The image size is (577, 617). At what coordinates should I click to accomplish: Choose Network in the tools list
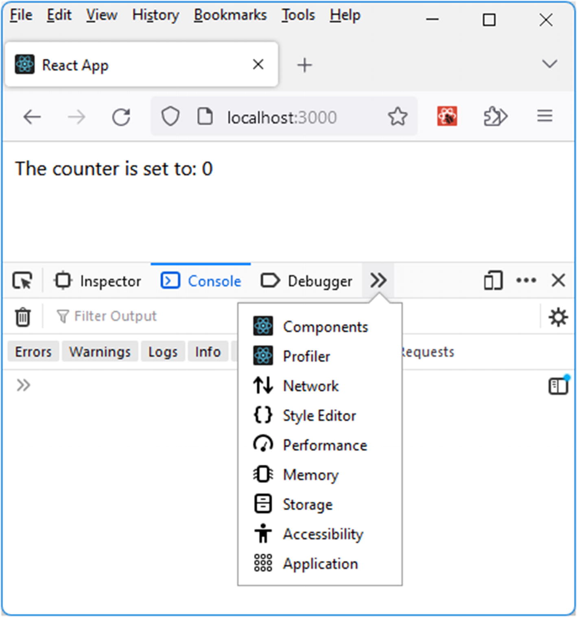[310, 386]
